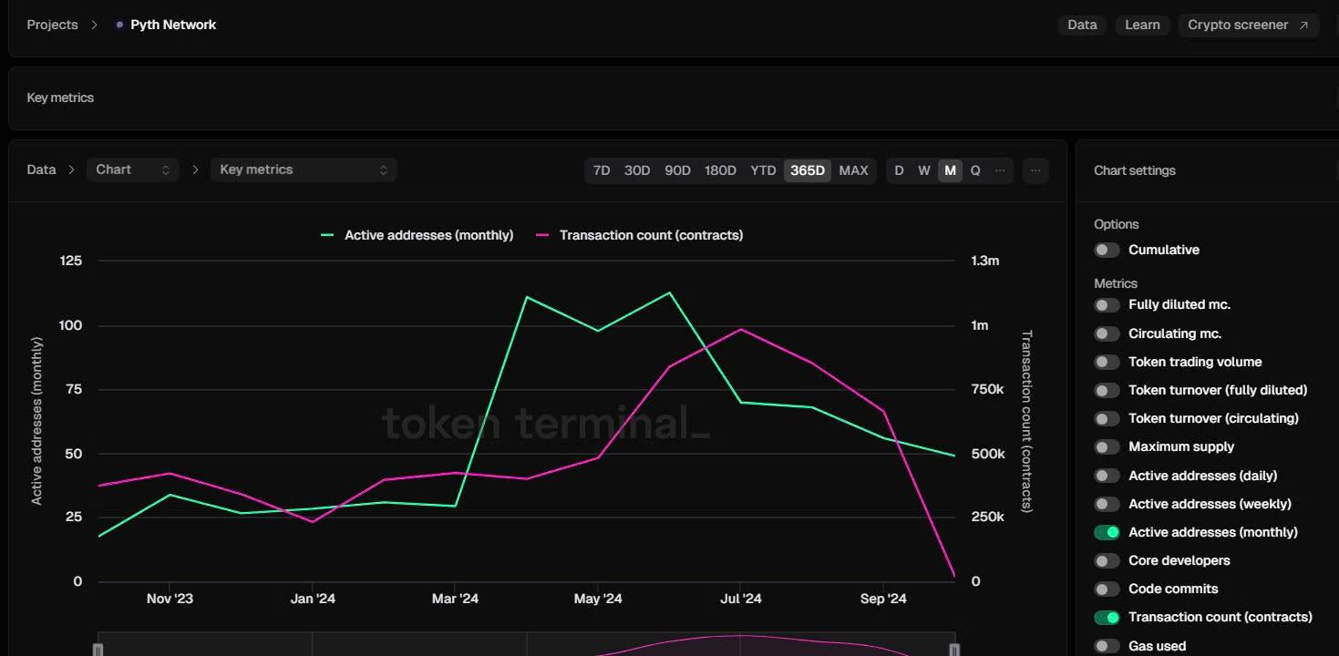This screenshot has height=656, width=1339.
Task: Click the Transaction count legend line marker
Action: [x=543, y=235]
